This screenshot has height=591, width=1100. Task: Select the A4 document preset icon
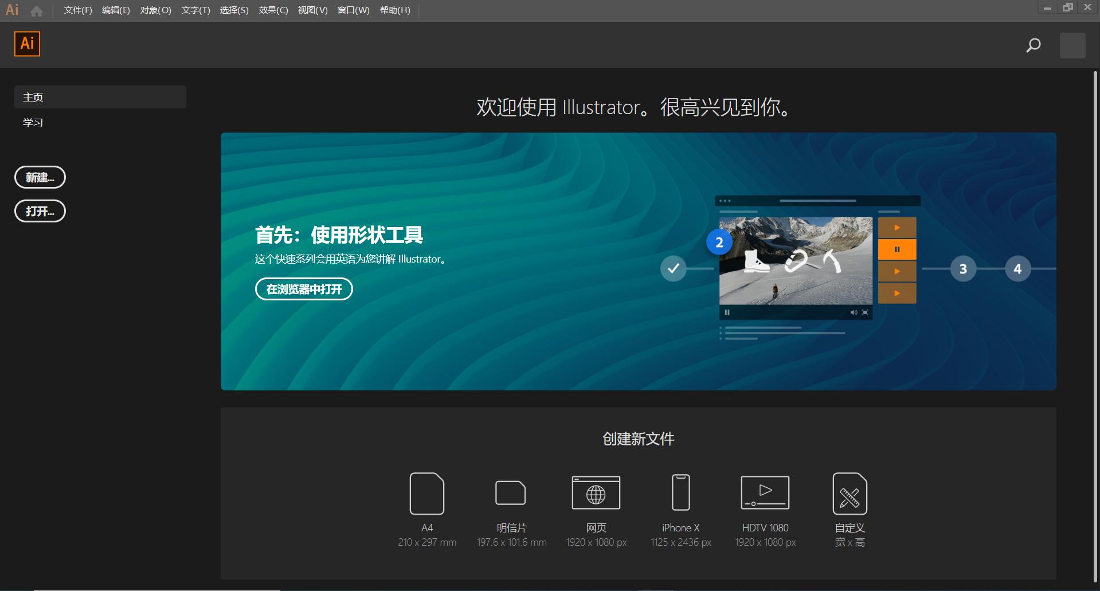pyautogui.click(x=426, y=494)
